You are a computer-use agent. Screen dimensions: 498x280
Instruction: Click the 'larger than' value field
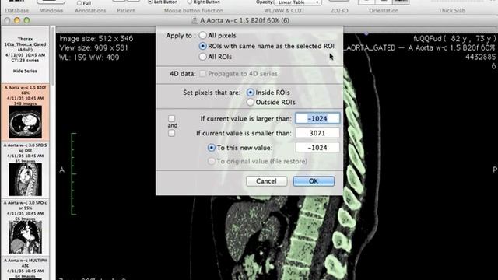317,118
